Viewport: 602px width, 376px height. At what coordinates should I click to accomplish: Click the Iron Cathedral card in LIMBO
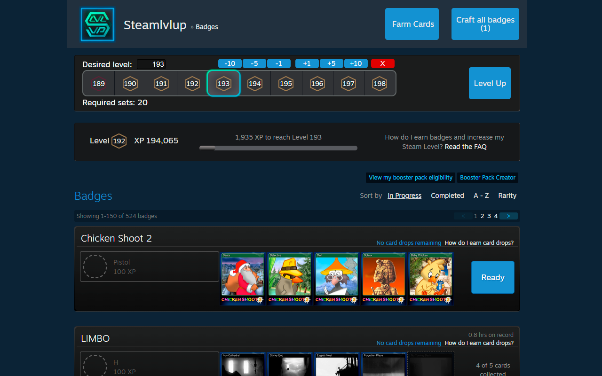pyautogui.click(x=243, y=365)
